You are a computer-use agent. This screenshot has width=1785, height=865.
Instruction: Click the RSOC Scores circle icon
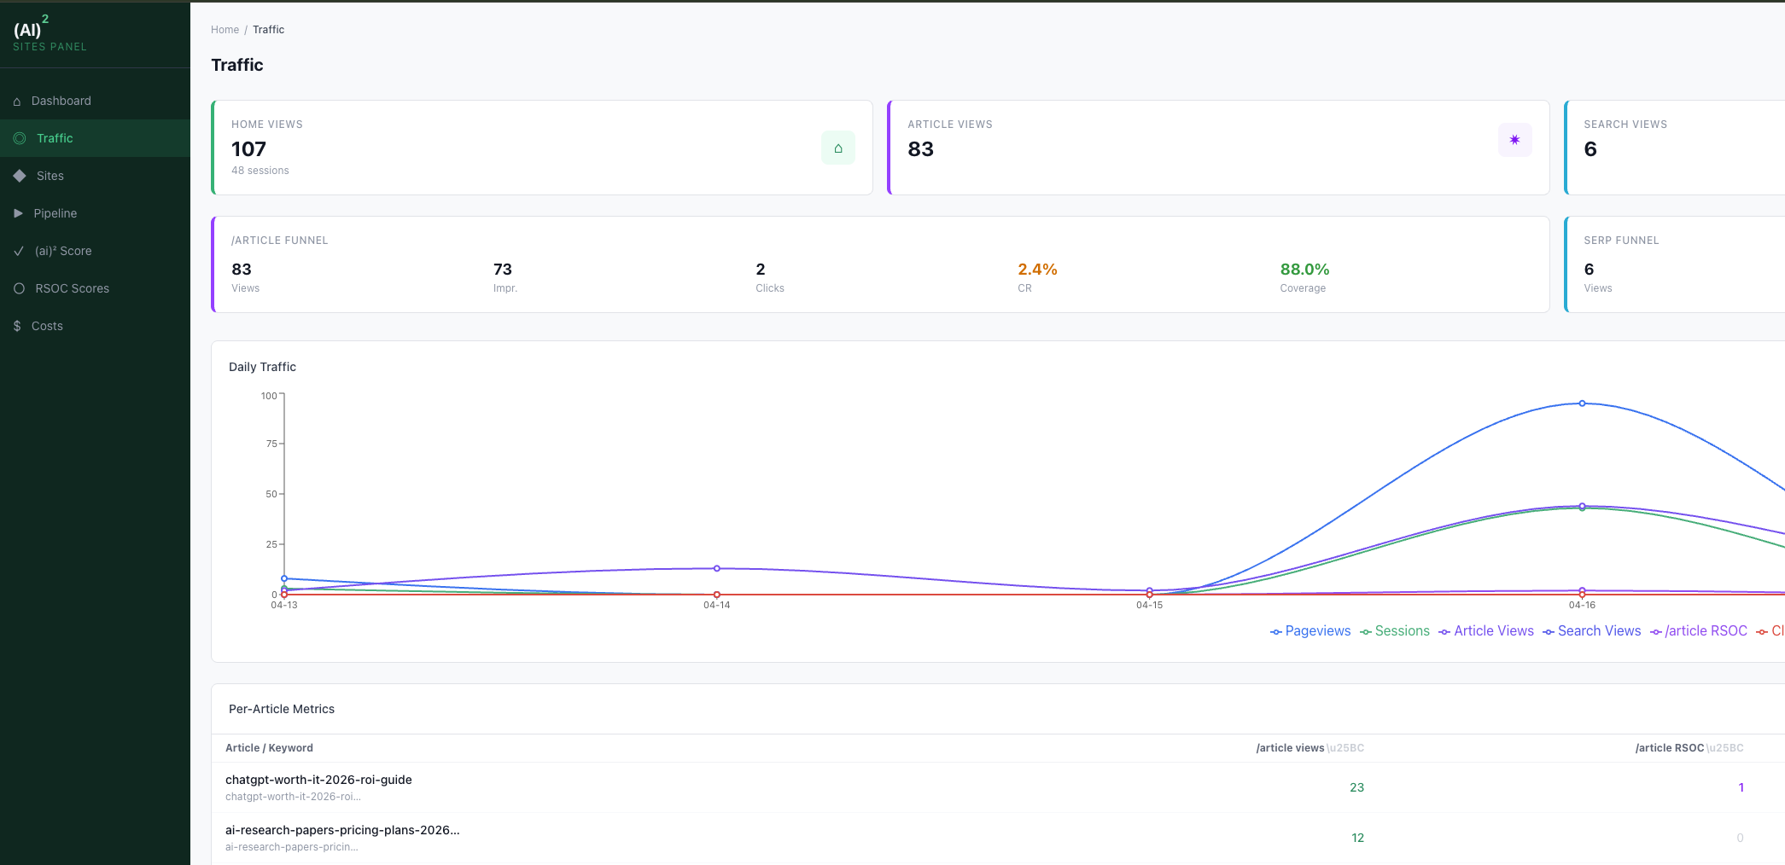tap(19, 288)
